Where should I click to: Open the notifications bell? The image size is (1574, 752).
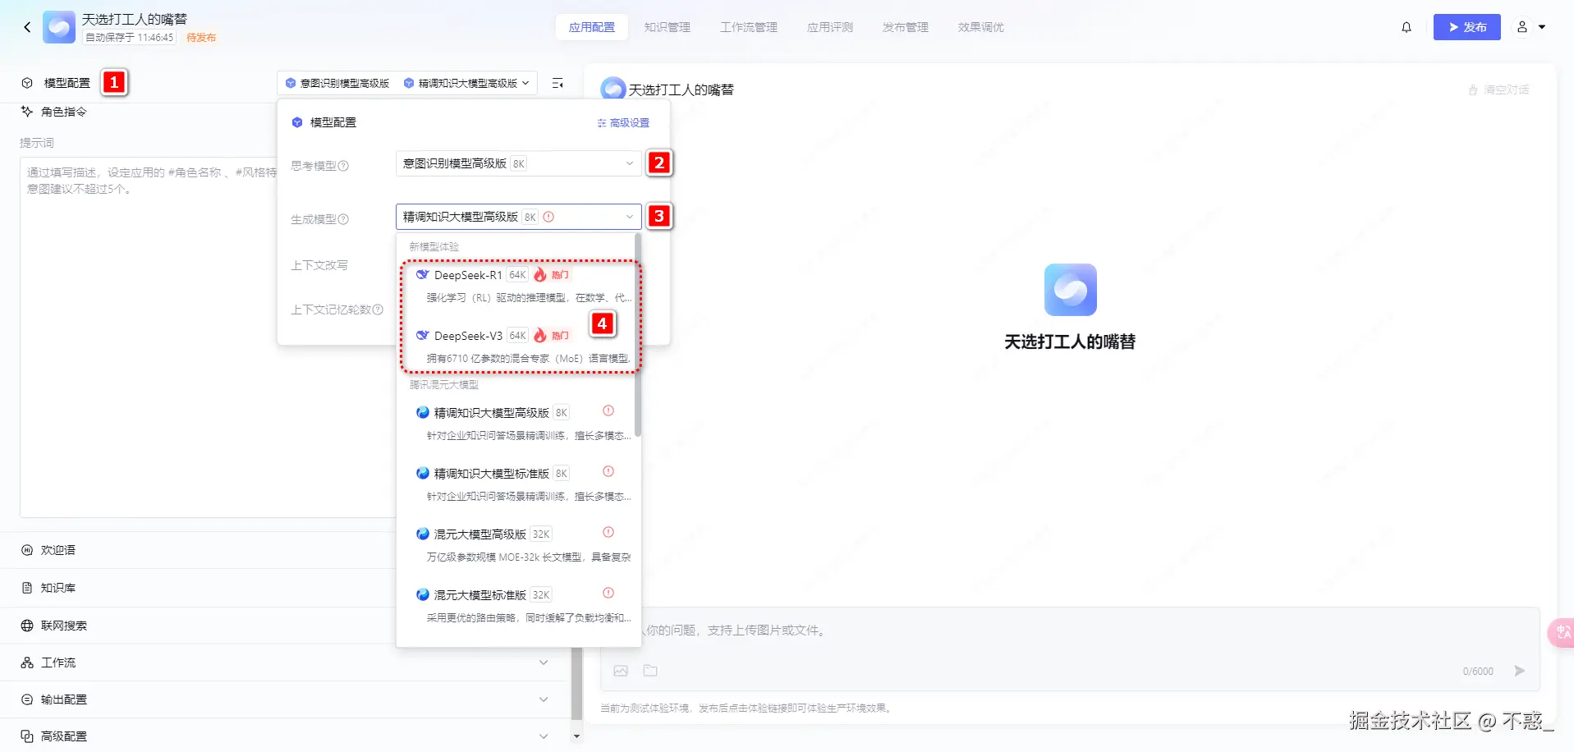(x=1407, y=27)
